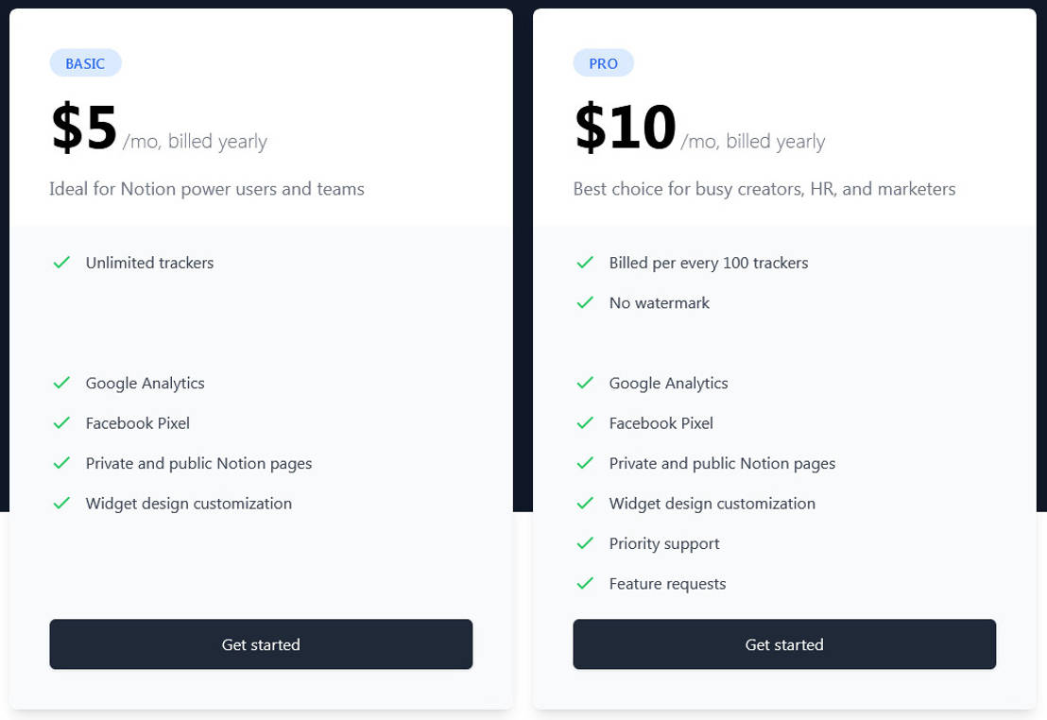
Task: Click the checkmark next to Private and public Notion pages
Action: (x=61, y=463)
